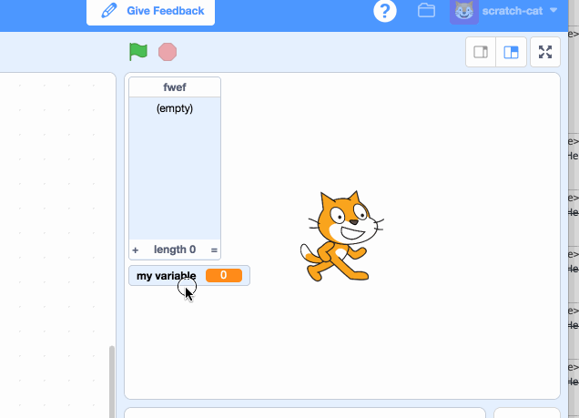579x418 pixels.
Task: Switch to small stage layout
Action: pos(481,52)
